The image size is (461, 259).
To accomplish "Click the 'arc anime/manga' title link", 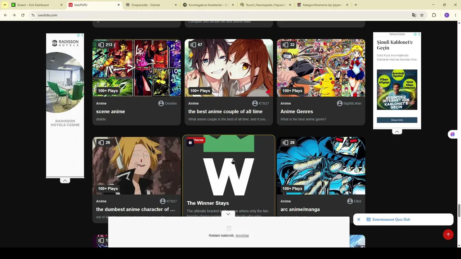I will 300,209.
